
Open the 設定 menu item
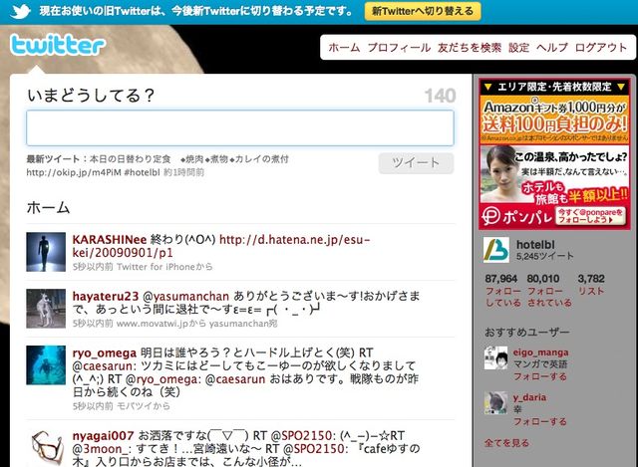coord(518,48)
